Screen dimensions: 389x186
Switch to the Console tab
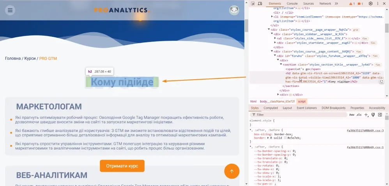click(x=292, y=3)
